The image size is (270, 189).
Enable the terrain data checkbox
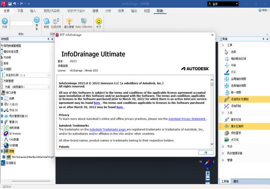(2, 128)
